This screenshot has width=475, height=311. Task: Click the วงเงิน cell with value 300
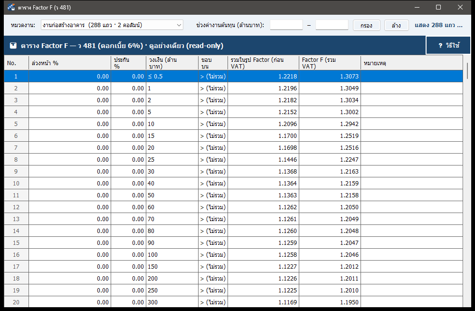click(172, 302)
